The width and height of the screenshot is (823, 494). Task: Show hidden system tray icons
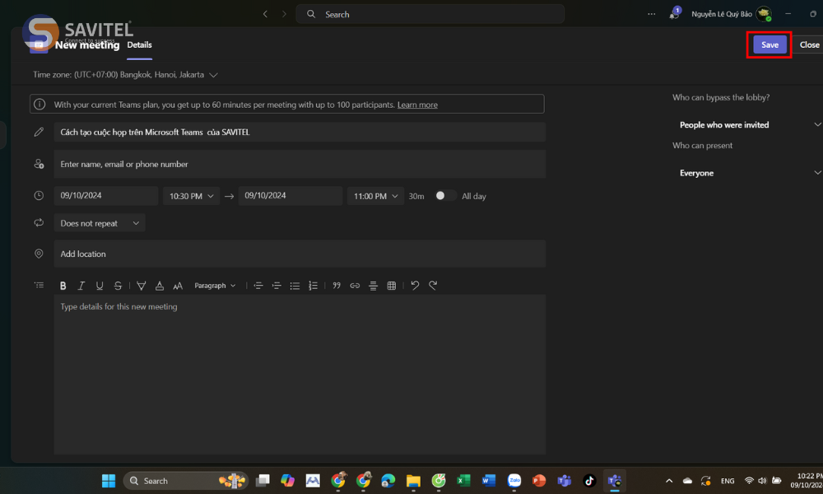(x=669, y=481)
